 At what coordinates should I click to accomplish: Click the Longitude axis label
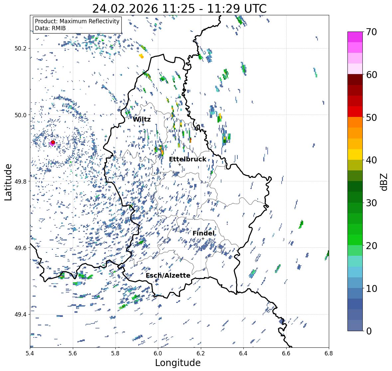tap(178, 363)
